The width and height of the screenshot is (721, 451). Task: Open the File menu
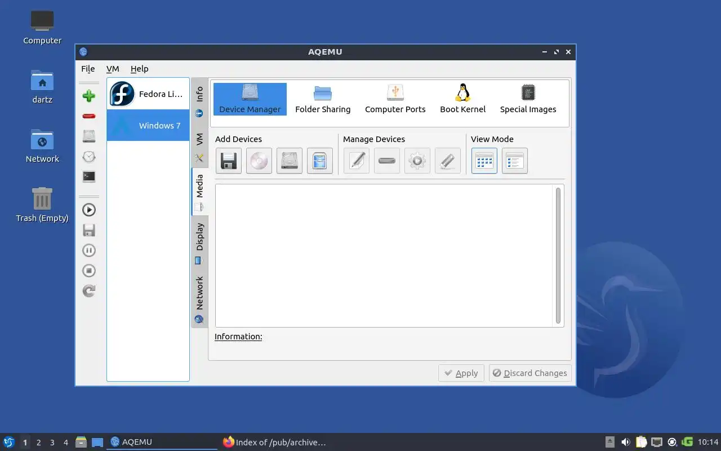[88, 69]
